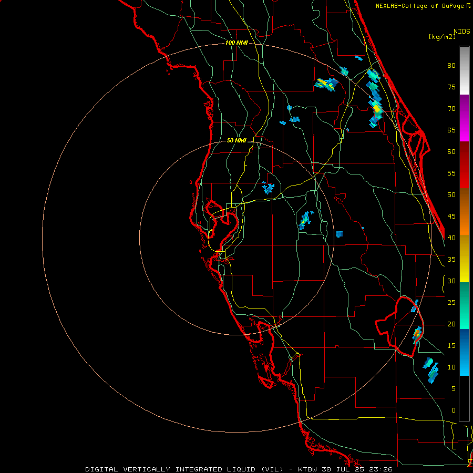Click the 15 value on the VIL scale
This screenshot has height=473, width=473.
(x=451, y=346)
